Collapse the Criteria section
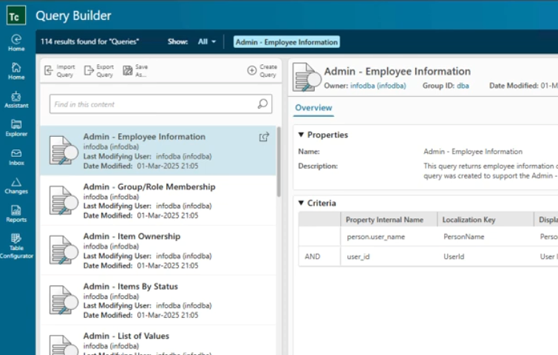This screenshot has width=558, height=355. 301,203
